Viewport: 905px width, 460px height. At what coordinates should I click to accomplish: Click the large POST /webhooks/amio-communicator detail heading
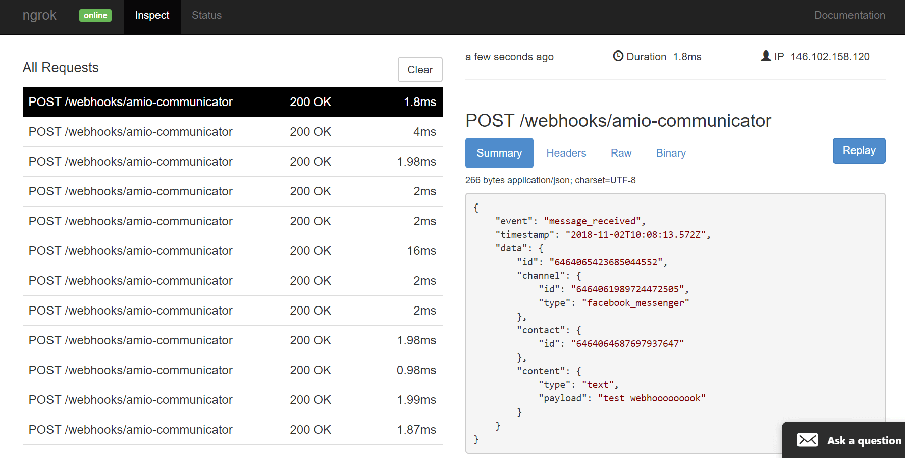pos(618,121)
